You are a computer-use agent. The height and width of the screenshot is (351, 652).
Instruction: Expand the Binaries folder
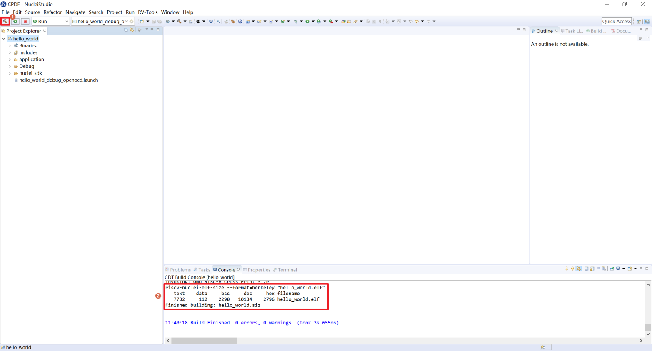(10, 46)
